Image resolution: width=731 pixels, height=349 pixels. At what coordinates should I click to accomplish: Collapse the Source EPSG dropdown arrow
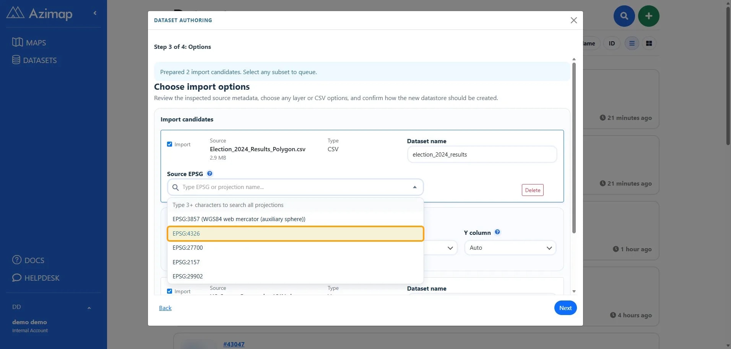414,187
